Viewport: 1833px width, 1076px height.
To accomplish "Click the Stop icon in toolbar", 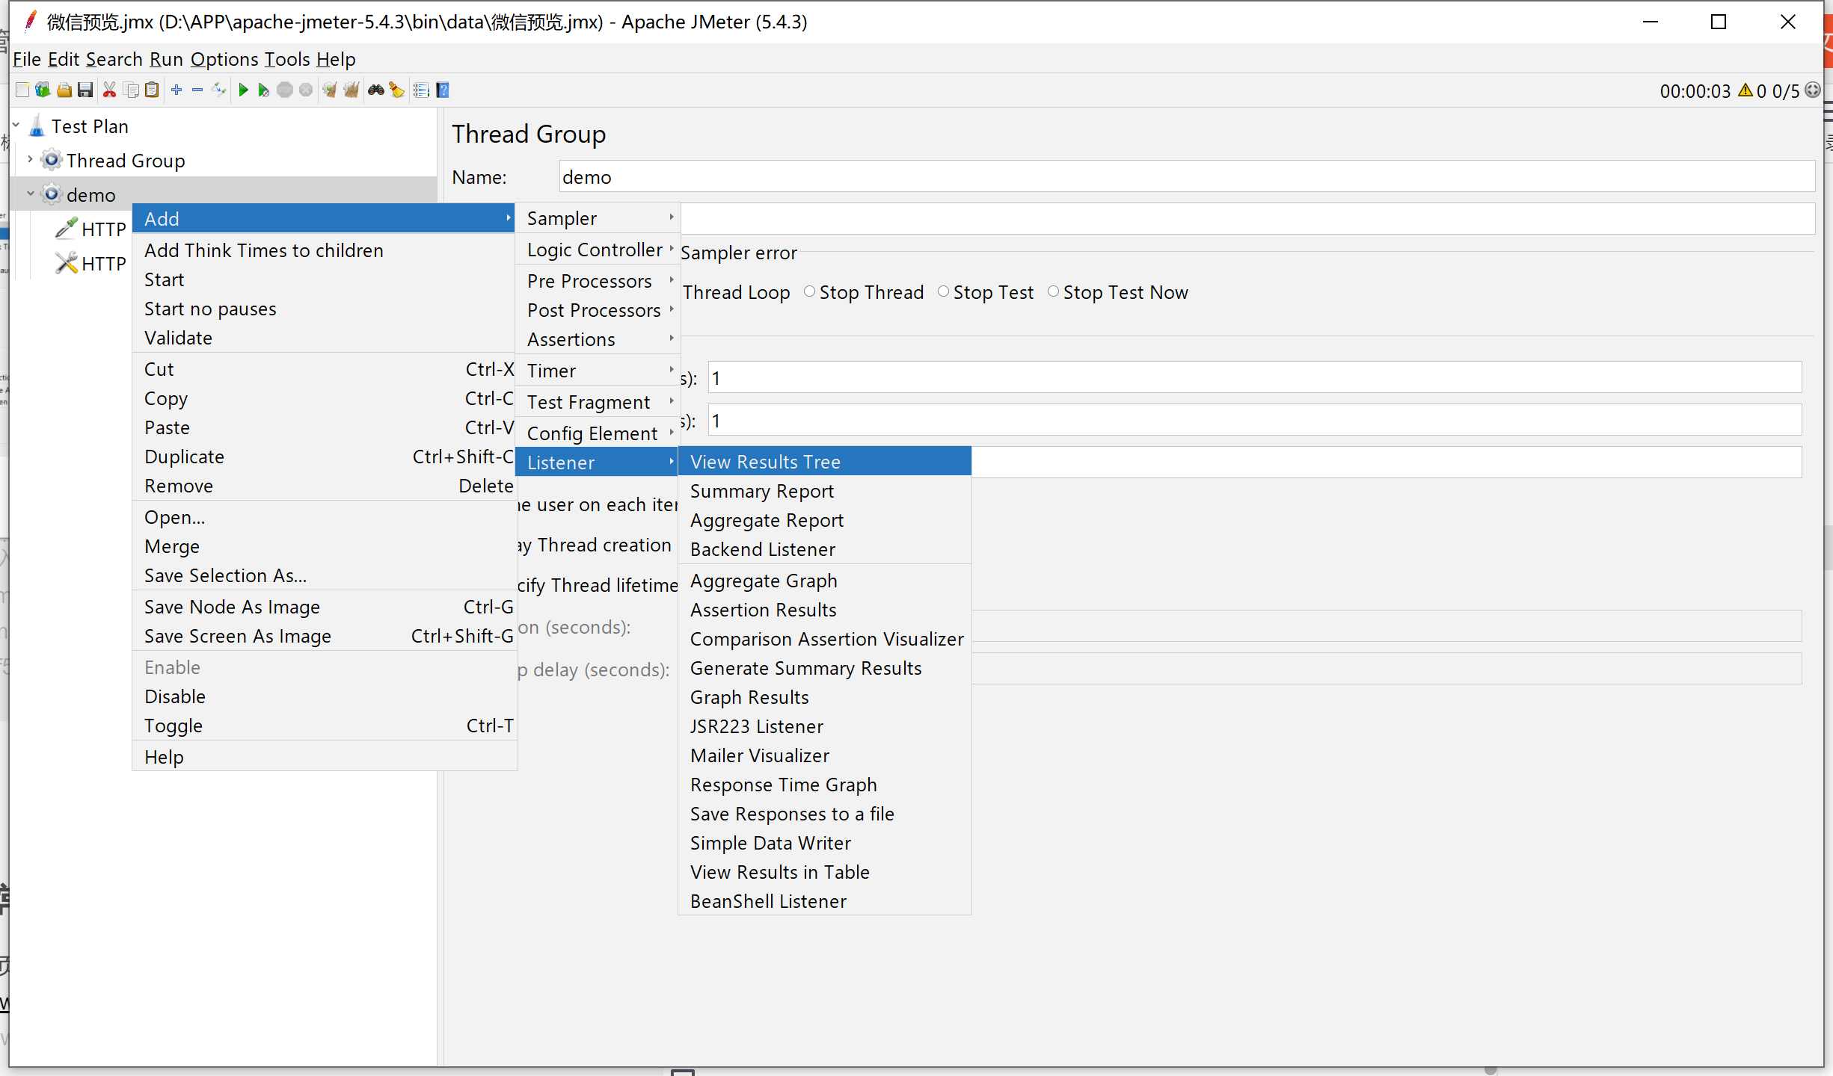I will [x=283, y=88].
